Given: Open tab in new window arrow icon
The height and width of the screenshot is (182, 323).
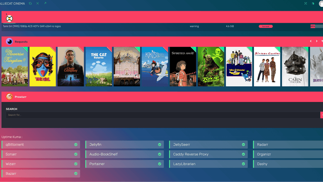Looking at the screenshot, I should 45,3.
